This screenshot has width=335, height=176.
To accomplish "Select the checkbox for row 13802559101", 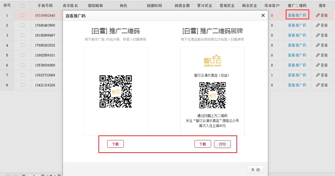I will click(x=22, y=55).
